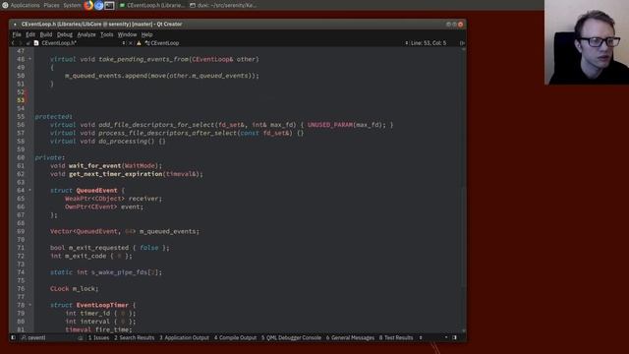This screenshot has width=629, height=354.
Task: Open the System menu in the top panel
Action: pos(72,5)
